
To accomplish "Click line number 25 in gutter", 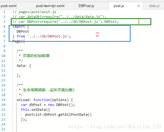I will coord(3,129).
